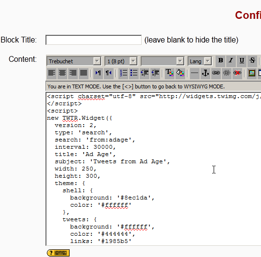The height and width of the screenshot is (257, 261).
Task: Click line "search: 'from:adage',"
Action: pyautogui.click(x=95, y=140)
